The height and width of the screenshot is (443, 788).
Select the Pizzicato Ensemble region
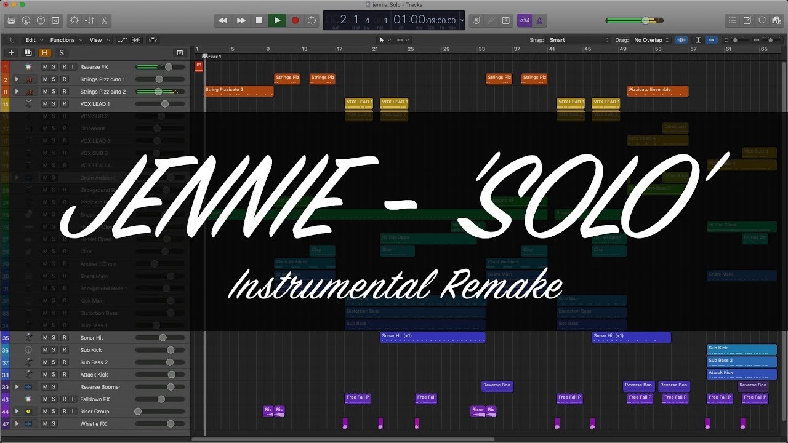pos(657,92)
